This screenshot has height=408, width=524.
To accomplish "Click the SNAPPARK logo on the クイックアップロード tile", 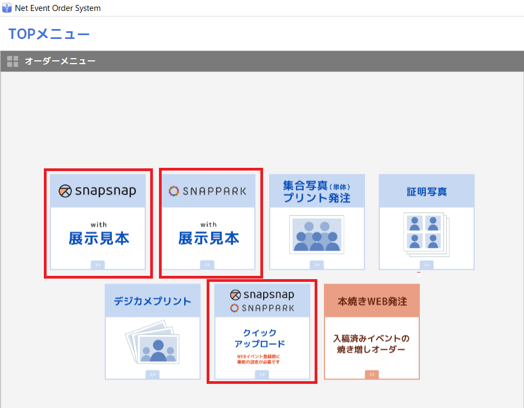I will (263, 308).
